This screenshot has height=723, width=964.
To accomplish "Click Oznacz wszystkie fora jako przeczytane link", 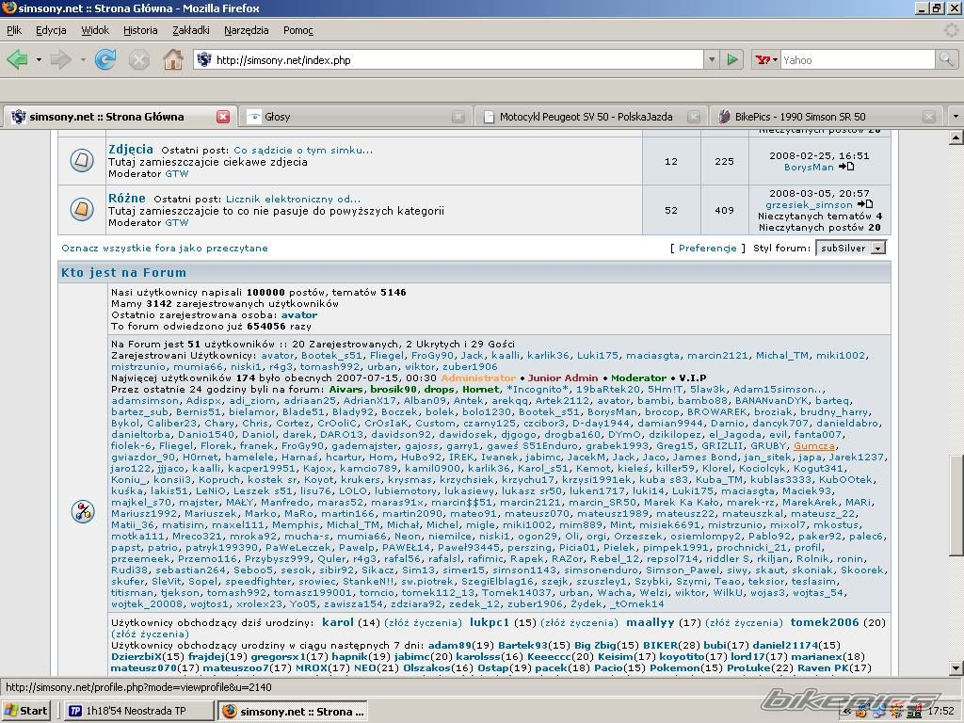I will pos(165,249).
